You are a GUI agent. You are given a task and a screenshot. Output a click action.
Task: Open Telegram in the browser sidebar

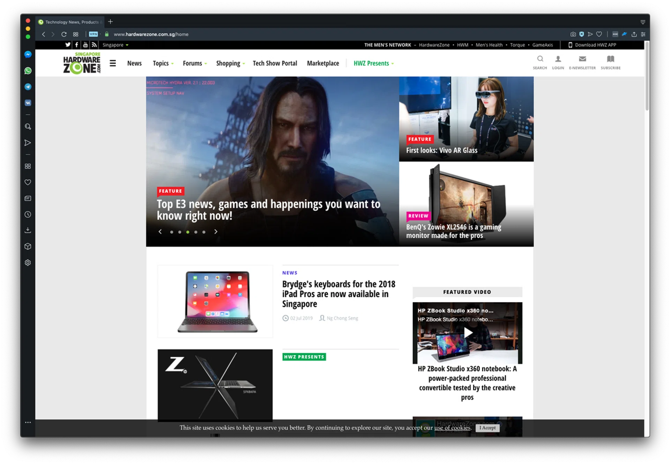[28, 87]
